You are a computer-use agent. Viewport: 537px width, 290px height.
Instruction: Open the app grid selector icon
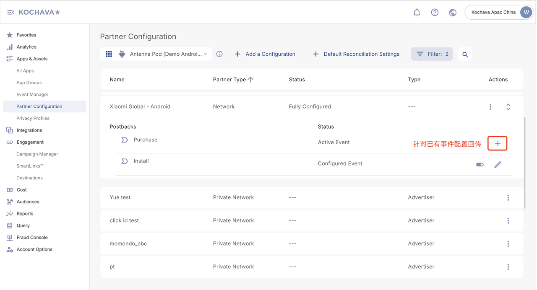coord(109,54)
